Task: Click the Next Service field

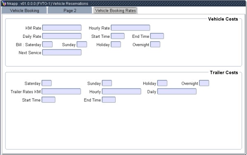Action: (62, 52)
